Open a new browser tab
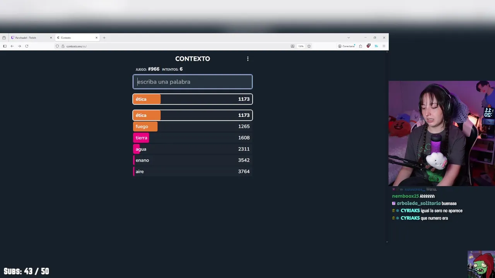Screen dimensions: 495x278 tap(104, 38)
